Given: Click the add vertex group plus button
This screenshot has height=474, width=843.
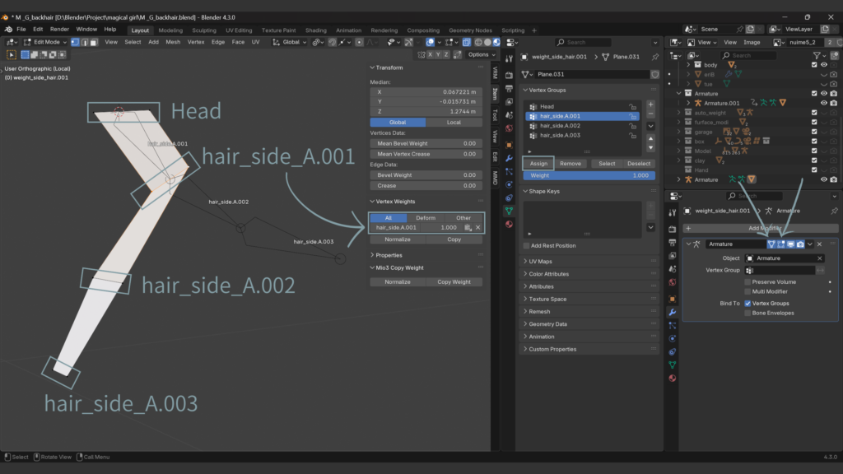Looking at the screenshot, I should pyautogui.click(x=650, y=105).
